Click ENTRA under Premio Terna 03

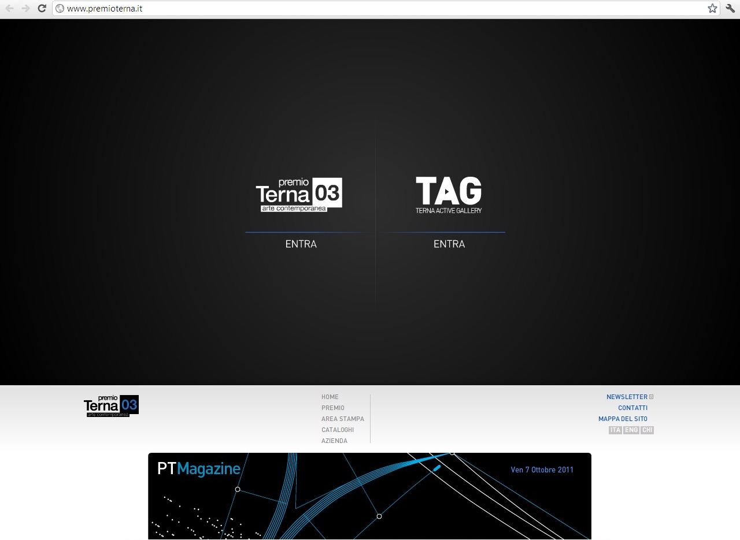coord(301,244)
